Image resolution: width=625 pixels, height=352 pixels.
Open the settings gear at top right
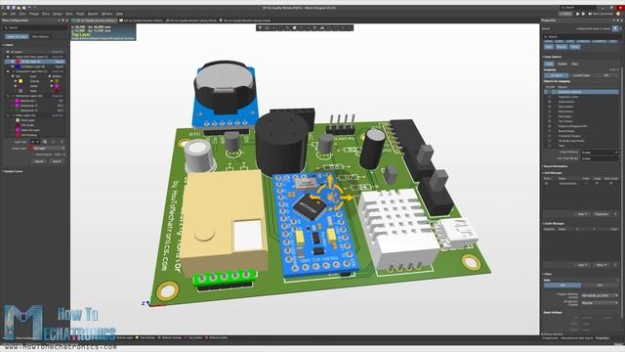tap(583, 14)
